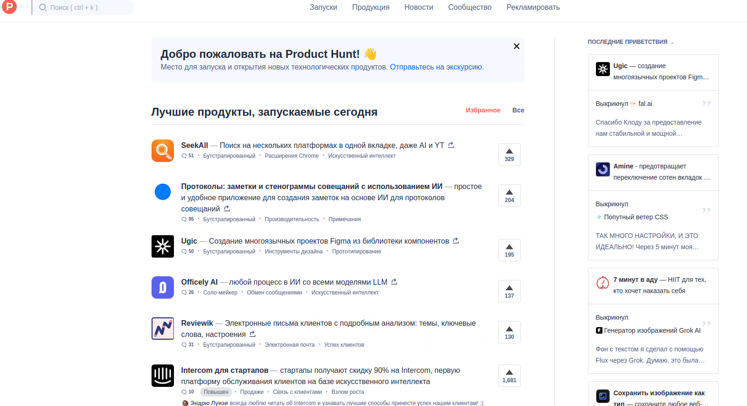Screen dimensions: 747x406
Task: Open the Протоколы external link icon
Action: click(x=227, y=209)
